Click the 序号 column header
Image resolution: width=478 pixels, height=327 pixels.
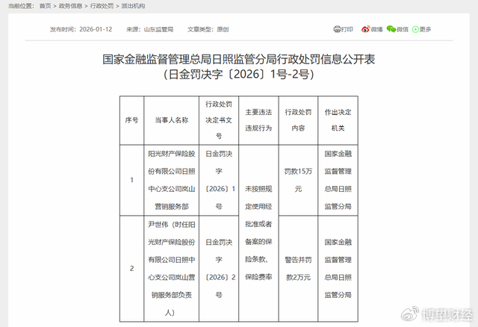[131, 120]
